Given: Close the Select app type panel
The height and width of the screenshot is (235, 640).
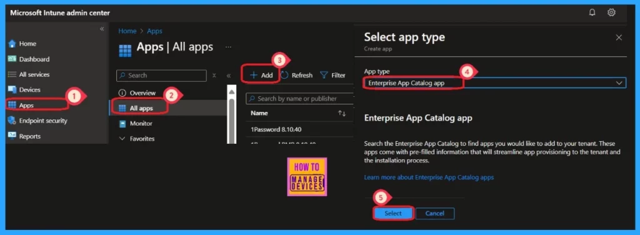Looking at the screenshot, I should [619, 37].
